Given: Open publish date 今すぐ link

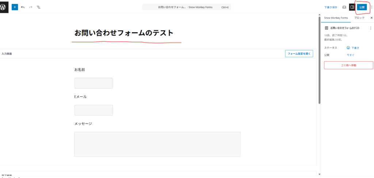Looking at the screenshot, I should point(350,55).
